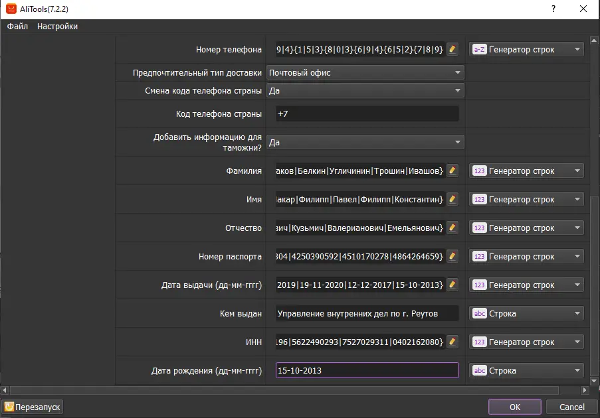Click the Cancel button

tap(571, 407)
